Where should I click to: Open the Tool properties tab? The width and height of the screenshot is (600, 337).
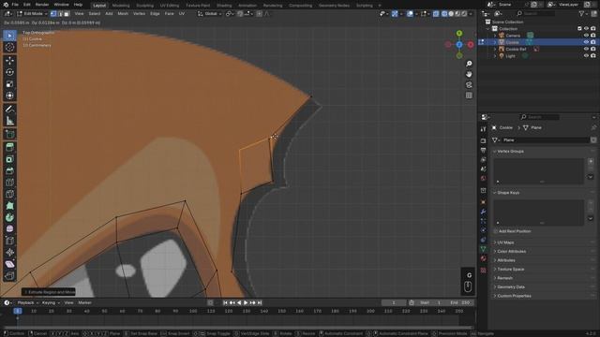484,129
